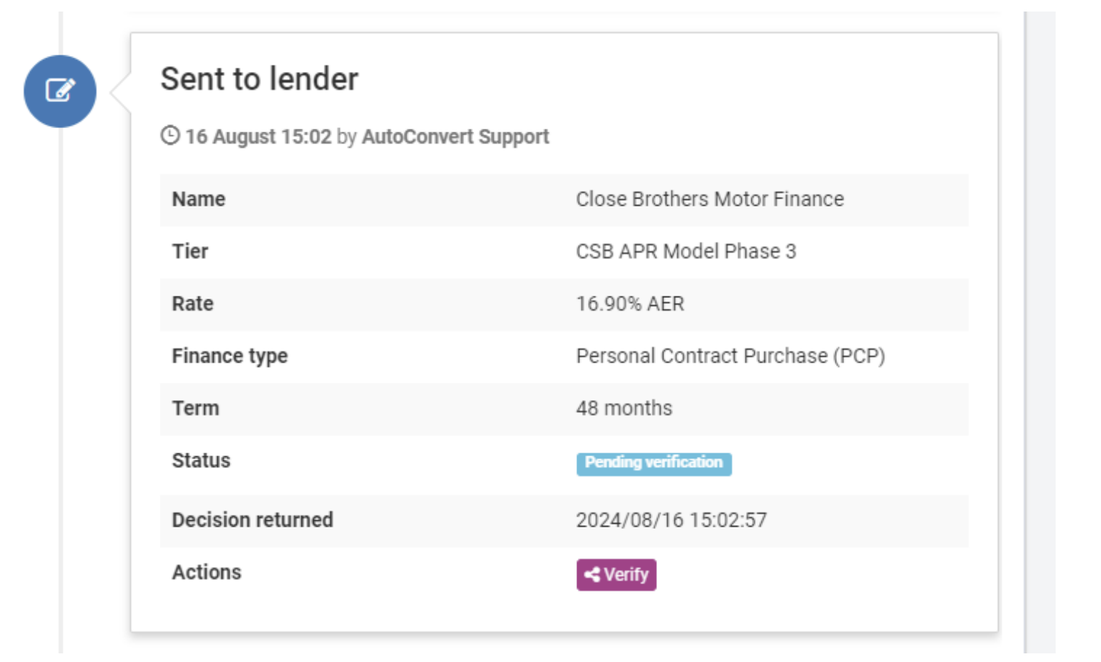The height and width of the screenshot is (662, 1101).
Task: Select the Decision returned timestamp 2024/08/16
Action: coord(671,520)
